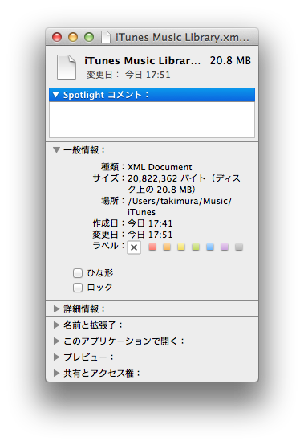The height and width of the screenshot is (445, 304).
Task: Collapse the Spotlight コメント section
Action: 56,95
